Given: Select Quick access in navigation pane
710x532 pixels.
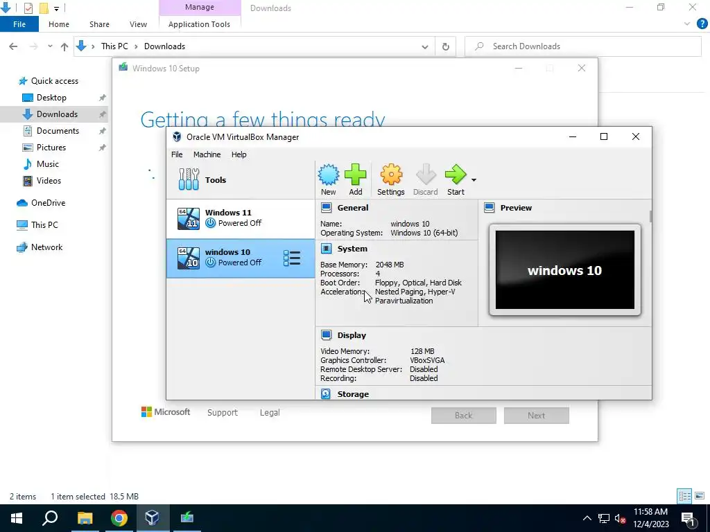Looking at the screenshot, I should coord(54,81).
